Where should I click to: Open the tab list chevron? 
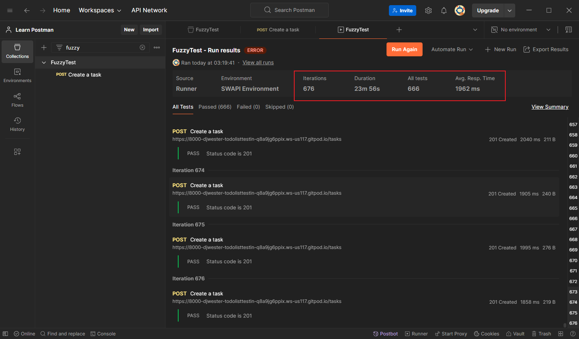click(475, 30)
